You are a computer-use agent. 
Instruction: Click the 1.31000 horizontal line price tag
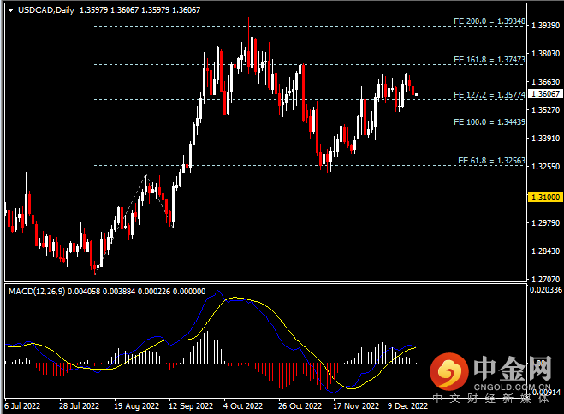(x=545, y=198)
